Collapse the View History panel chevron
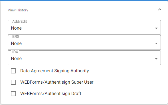168x105 pixels. pos(160,9)
